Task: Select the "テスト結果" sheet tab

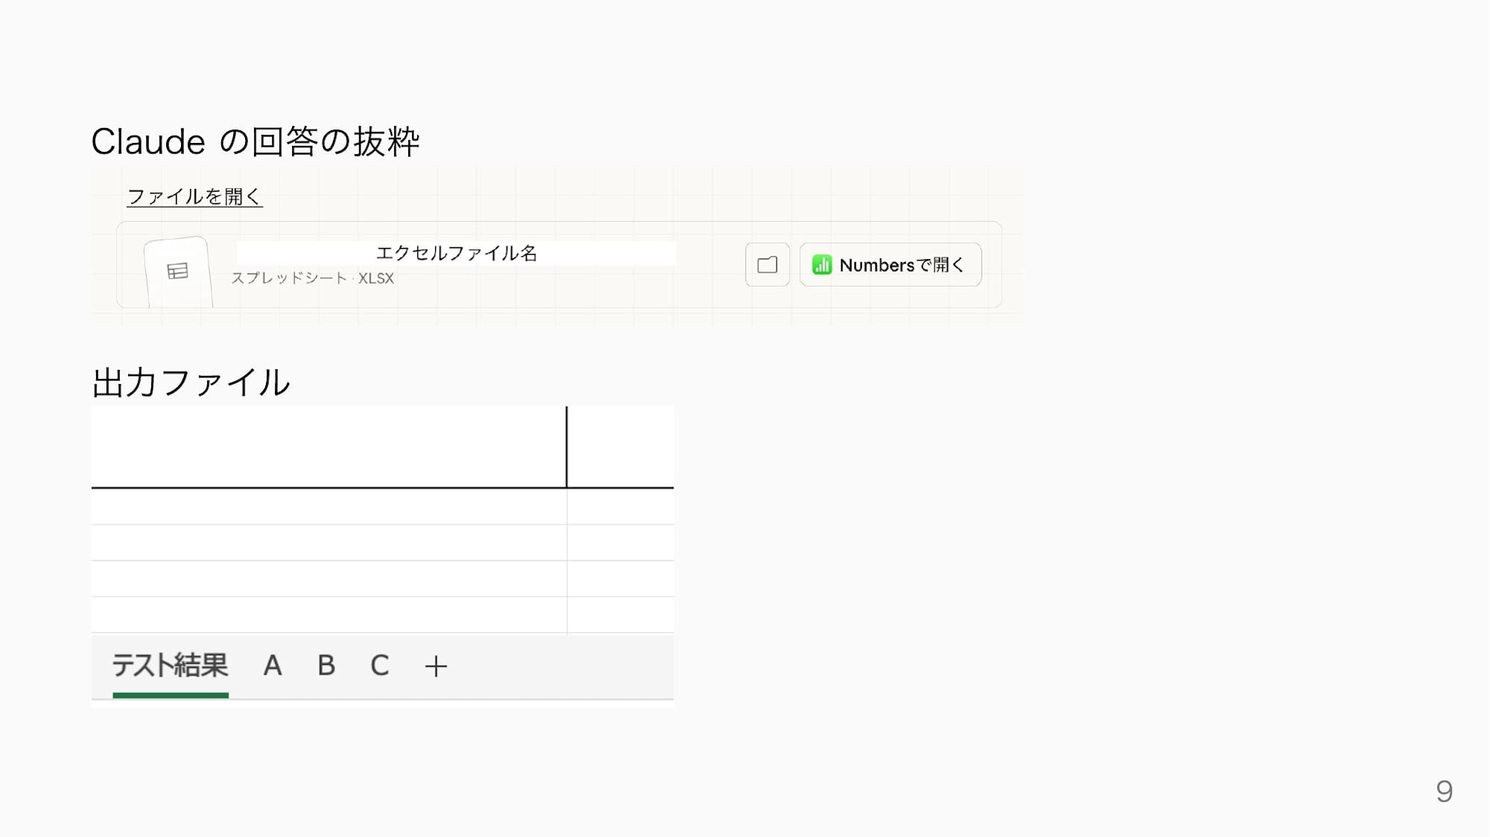Action: coord(170,665)
